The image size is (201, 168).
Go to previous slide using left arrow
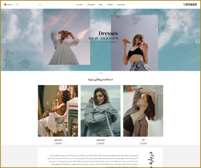[4, 41]
